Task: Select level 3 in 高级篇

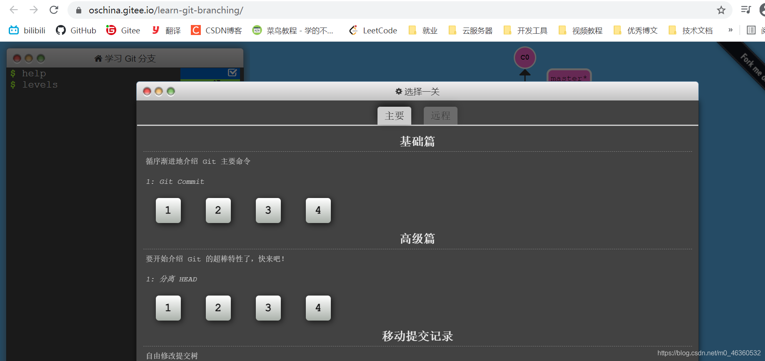Action: pyautogui.click(x=268, y=308)
